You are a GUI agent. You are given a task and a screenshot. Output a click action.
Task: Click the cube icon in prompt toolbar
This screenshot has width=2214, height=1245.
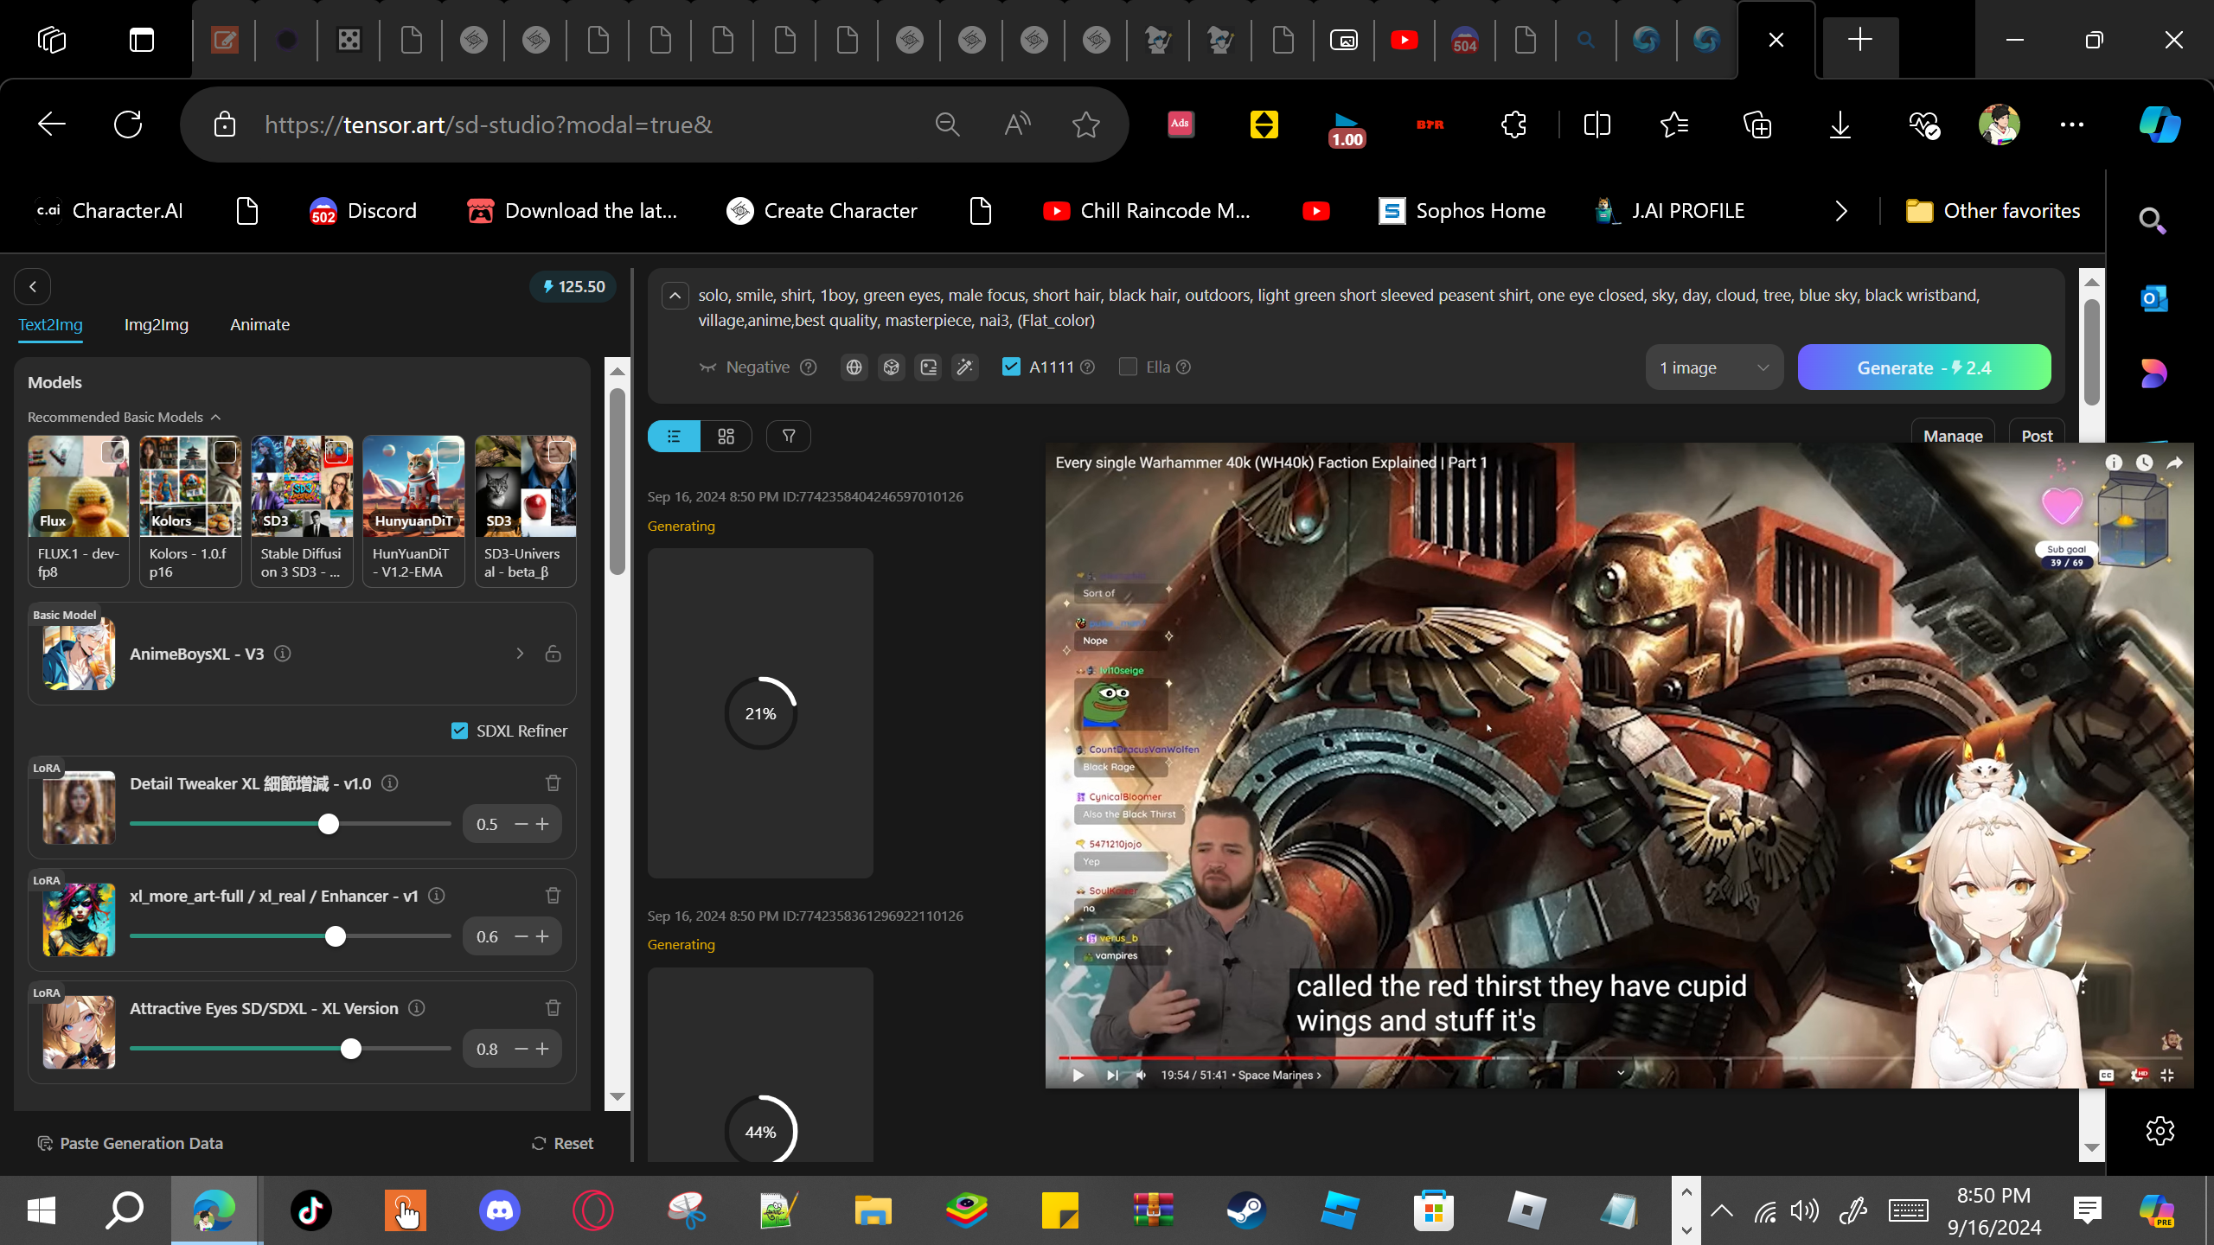(x=892, y=367)
